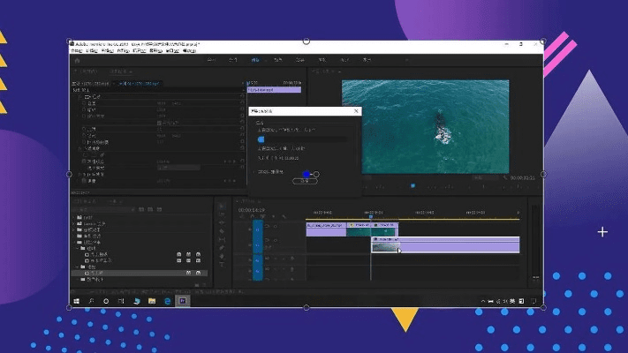The height and width of the screenshot is (353, 628).
Task: Click the blue playhead in program monitor scrubber
Action: pyautogui.click(x=412, y=185)
